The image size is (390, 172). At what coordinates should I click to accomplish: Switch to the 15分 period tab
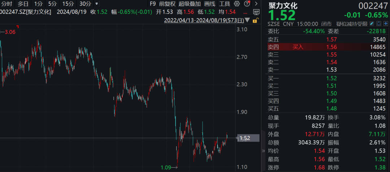coord(68,4)
